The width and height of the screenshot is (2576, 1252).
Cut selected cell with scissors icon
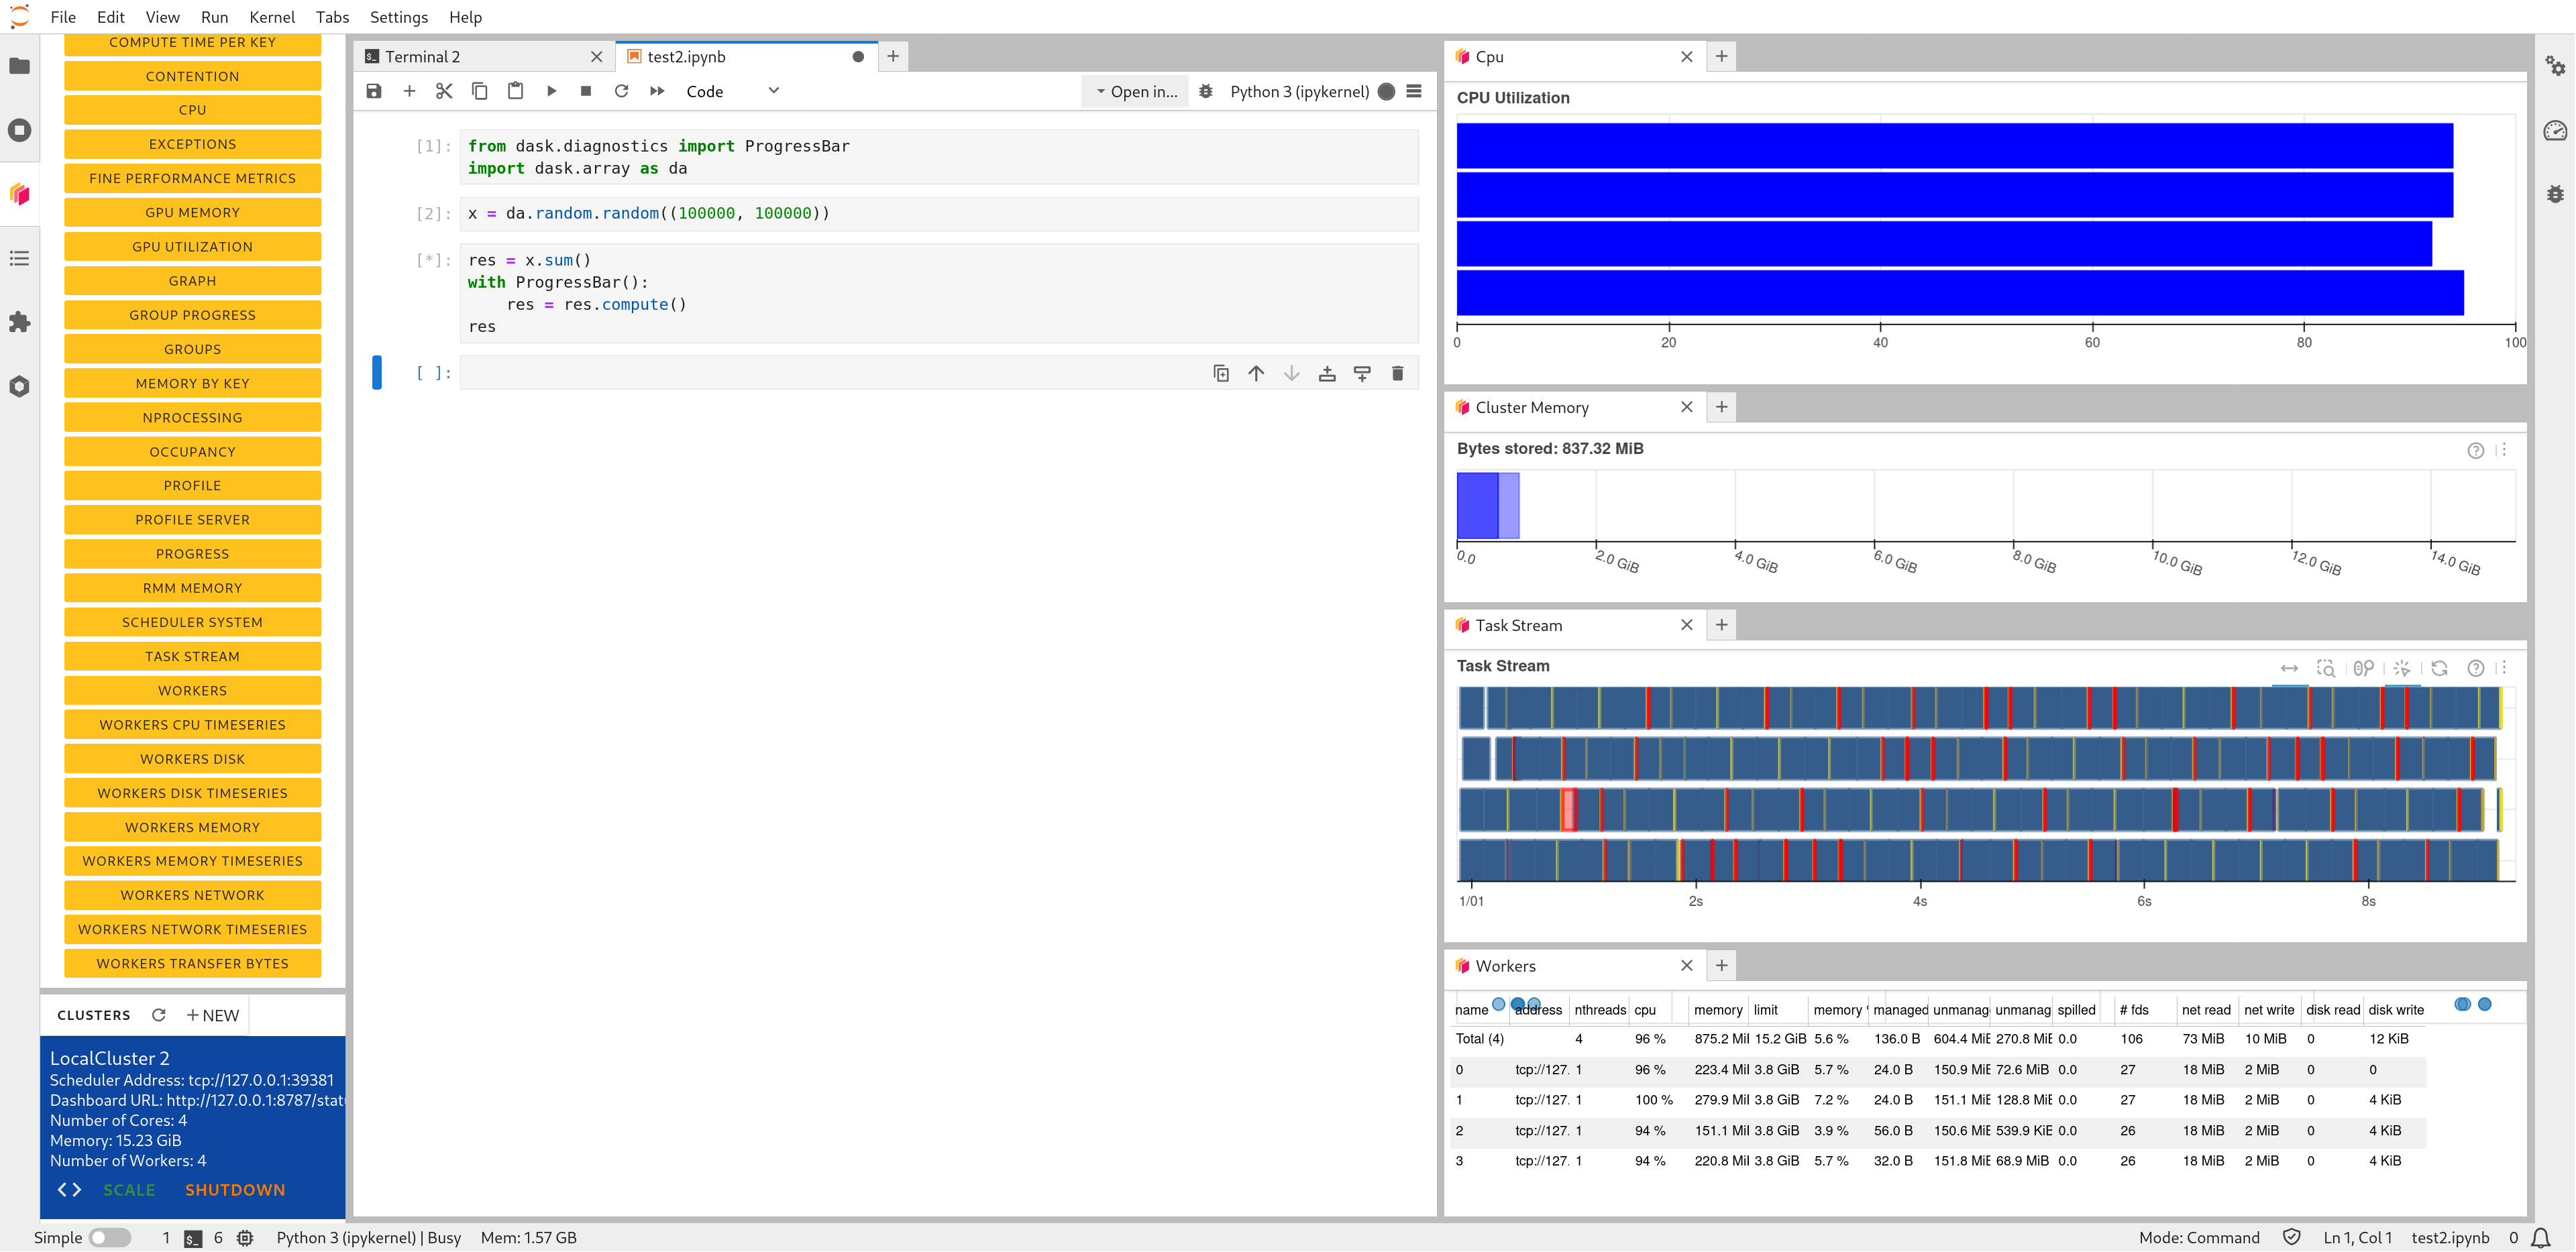(x=444, y=91)
